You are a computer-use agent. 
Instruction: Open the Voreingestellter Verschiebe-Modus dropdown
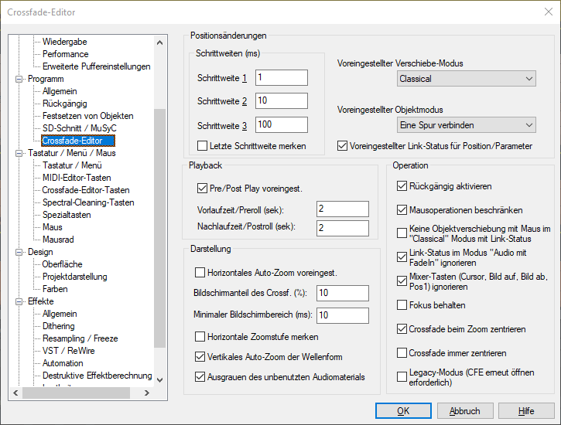466,79
